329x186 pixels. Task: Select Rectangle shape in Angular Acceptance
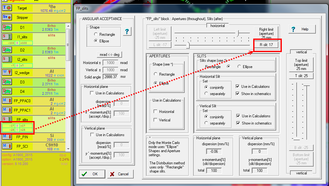tap(96, 34)
